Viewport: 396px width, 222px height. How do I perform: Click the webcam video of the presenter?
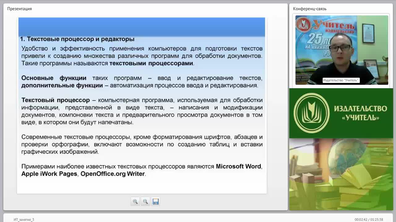[x=342, y=50]
